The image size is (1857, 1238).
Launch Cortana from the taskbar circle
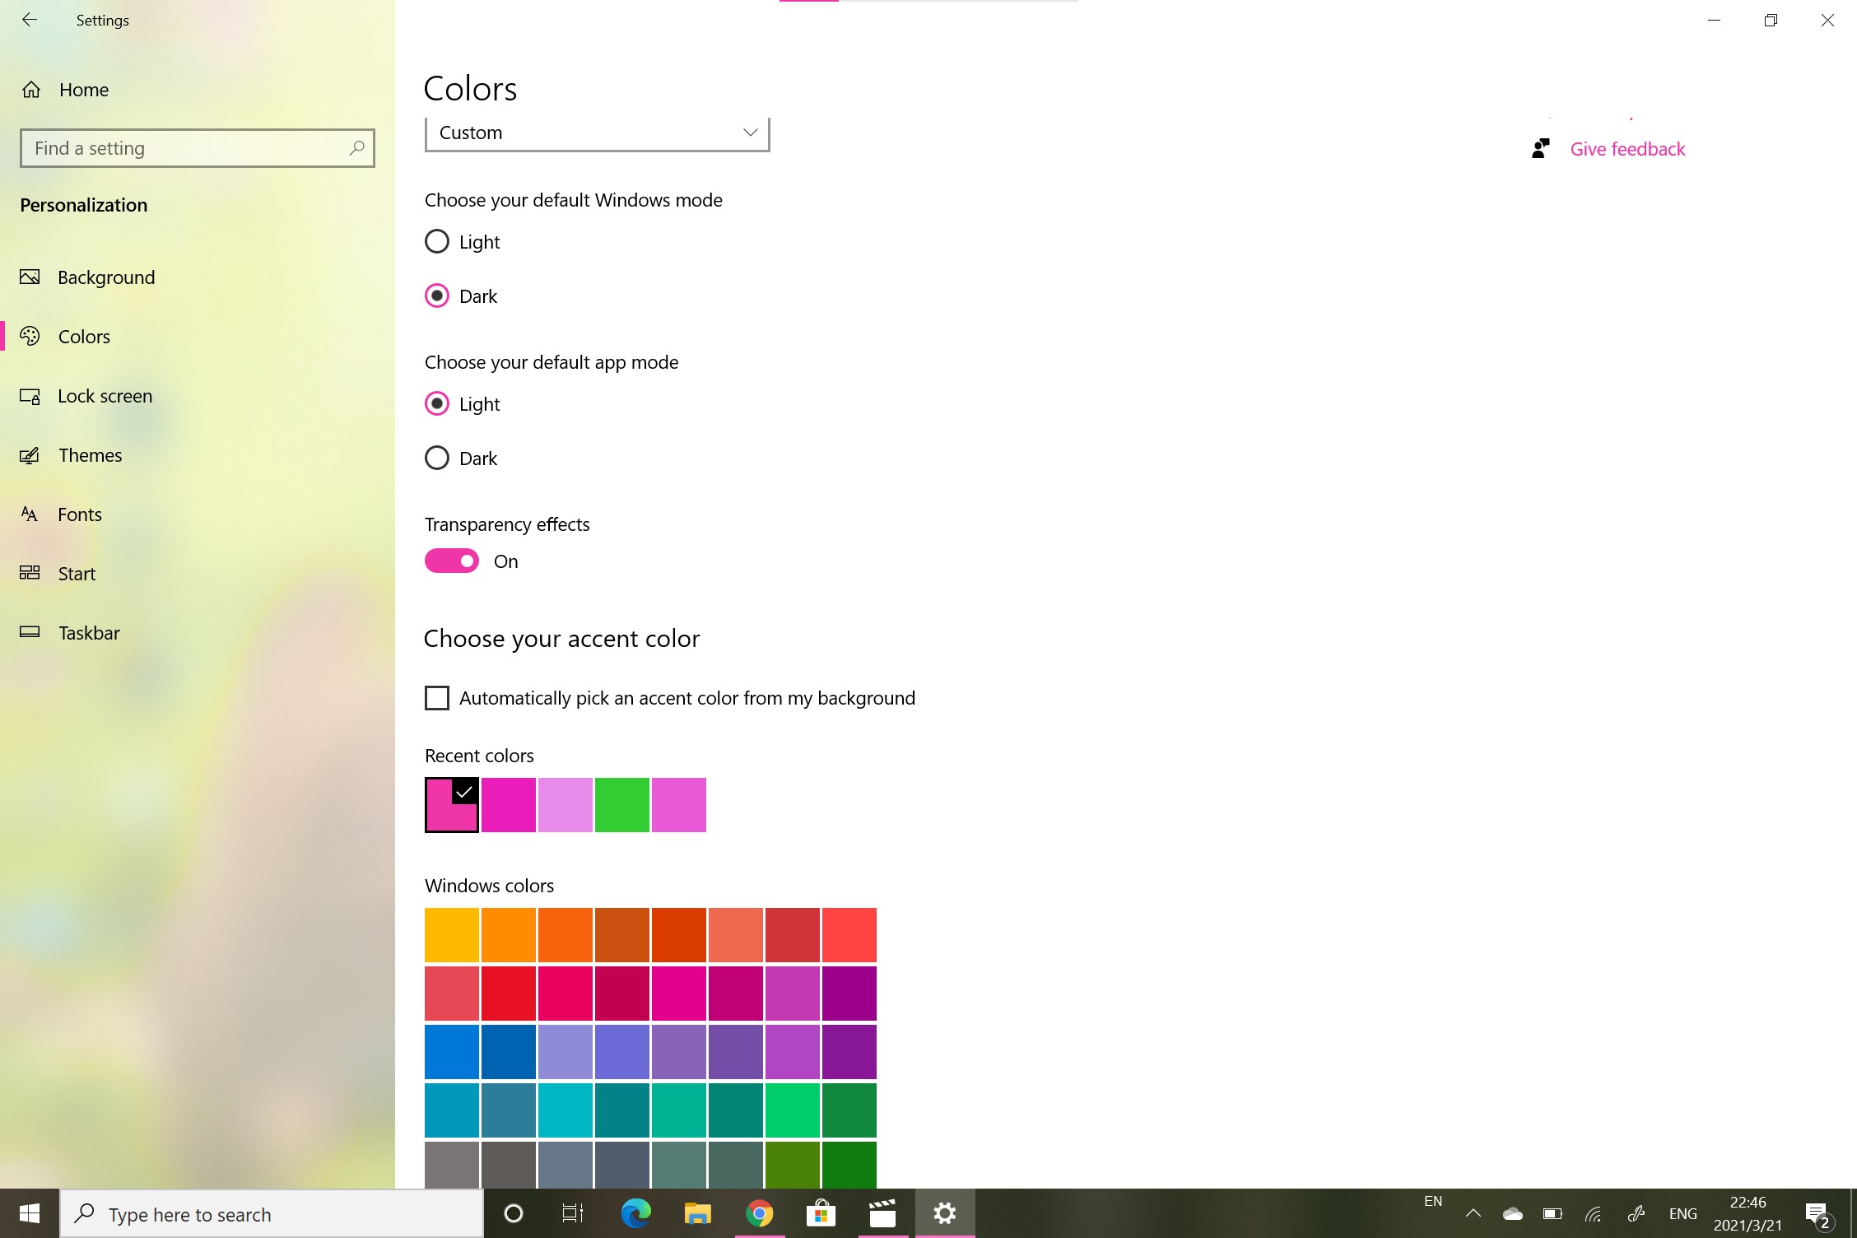514,1213
